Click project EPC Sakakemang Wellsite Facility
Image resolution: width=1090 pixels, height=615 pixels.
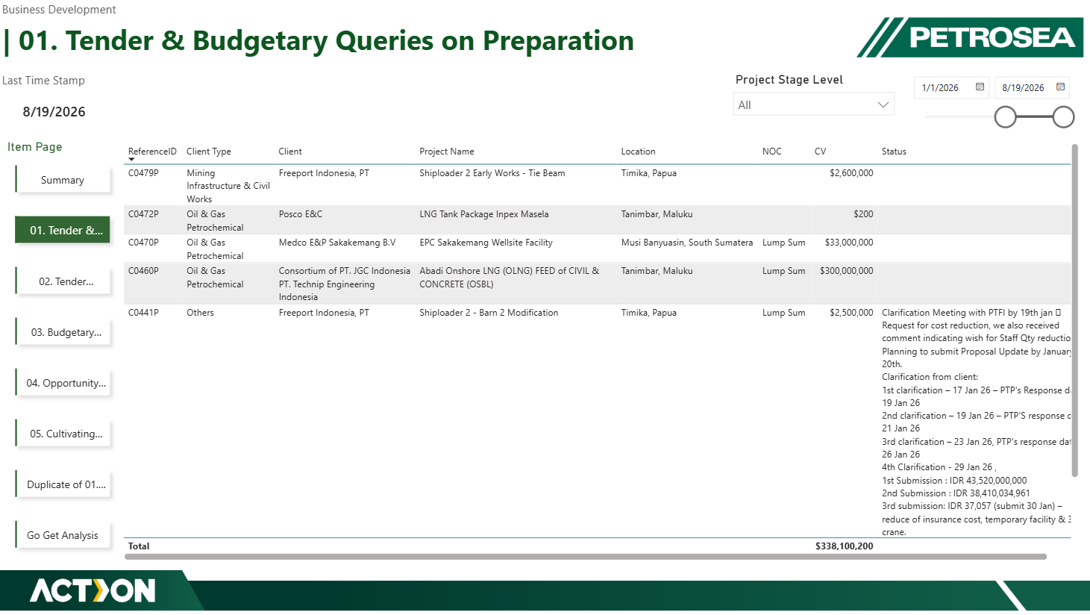486,242
